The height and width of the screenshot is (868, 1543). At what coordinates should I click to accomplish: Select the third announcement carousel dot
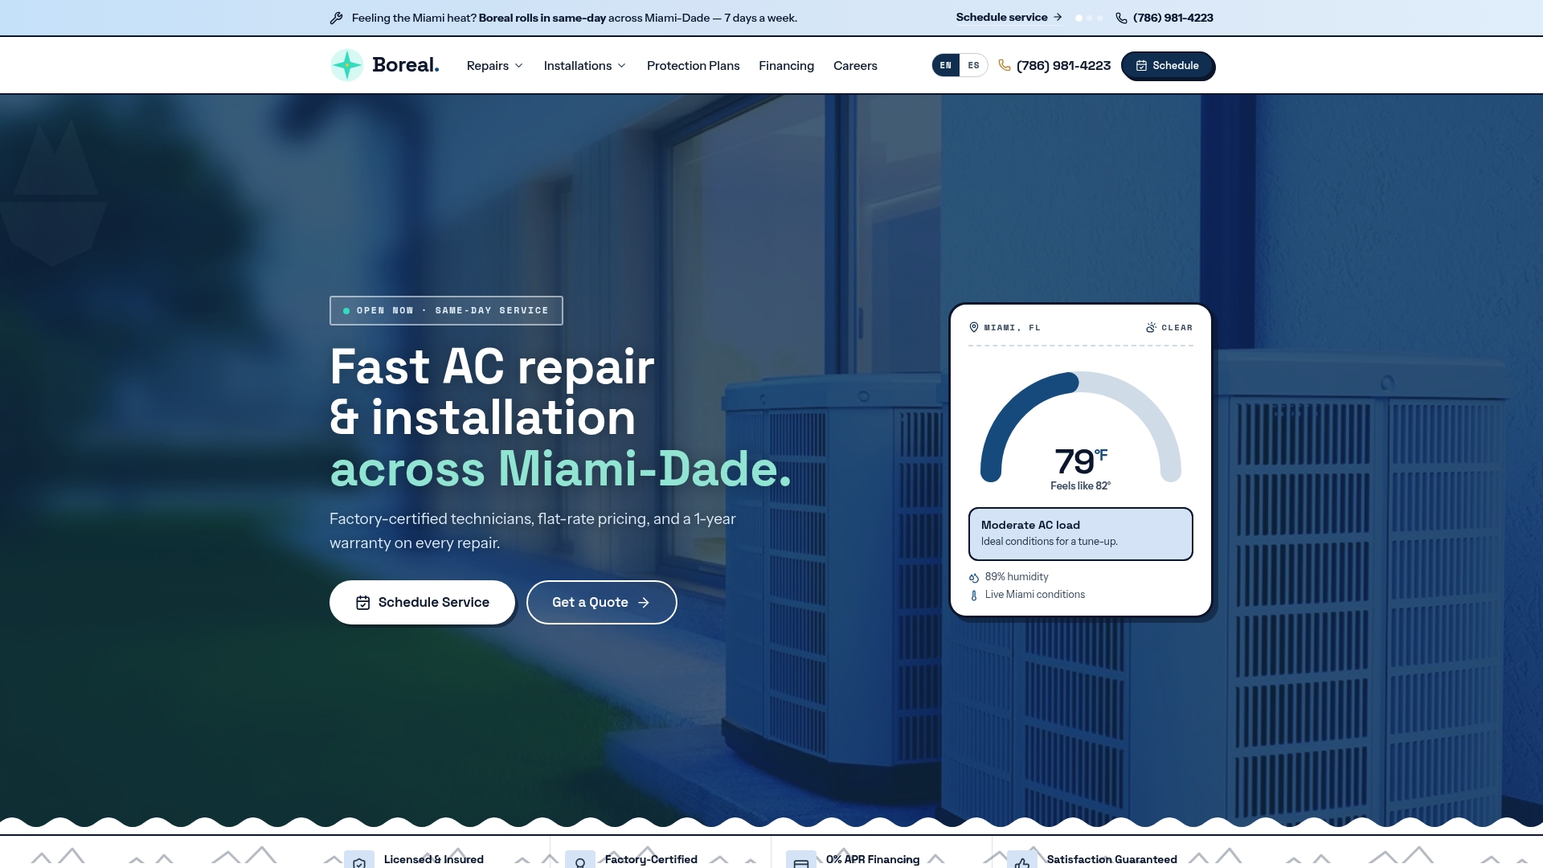click(1100, 18)
